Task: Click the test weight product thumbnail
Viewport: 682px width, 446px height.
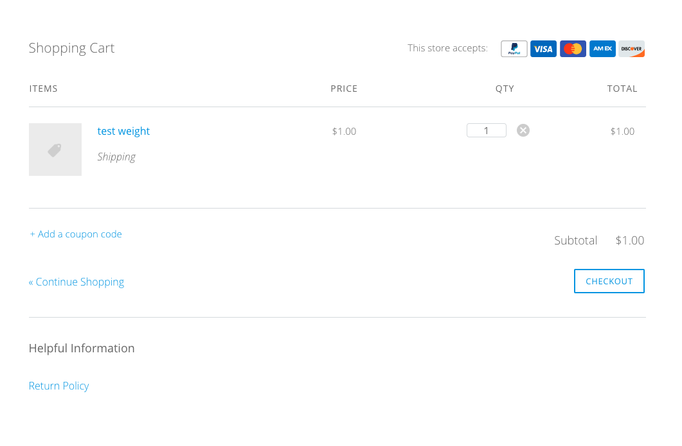Action: [55, 150]
